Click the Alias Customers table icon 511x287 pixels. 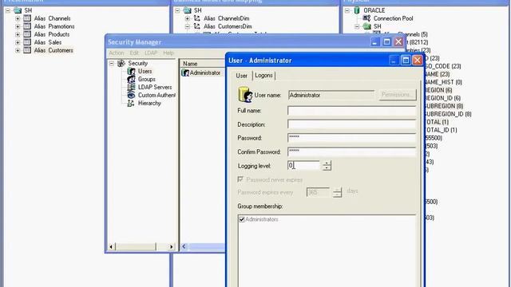tap(27, 50)
